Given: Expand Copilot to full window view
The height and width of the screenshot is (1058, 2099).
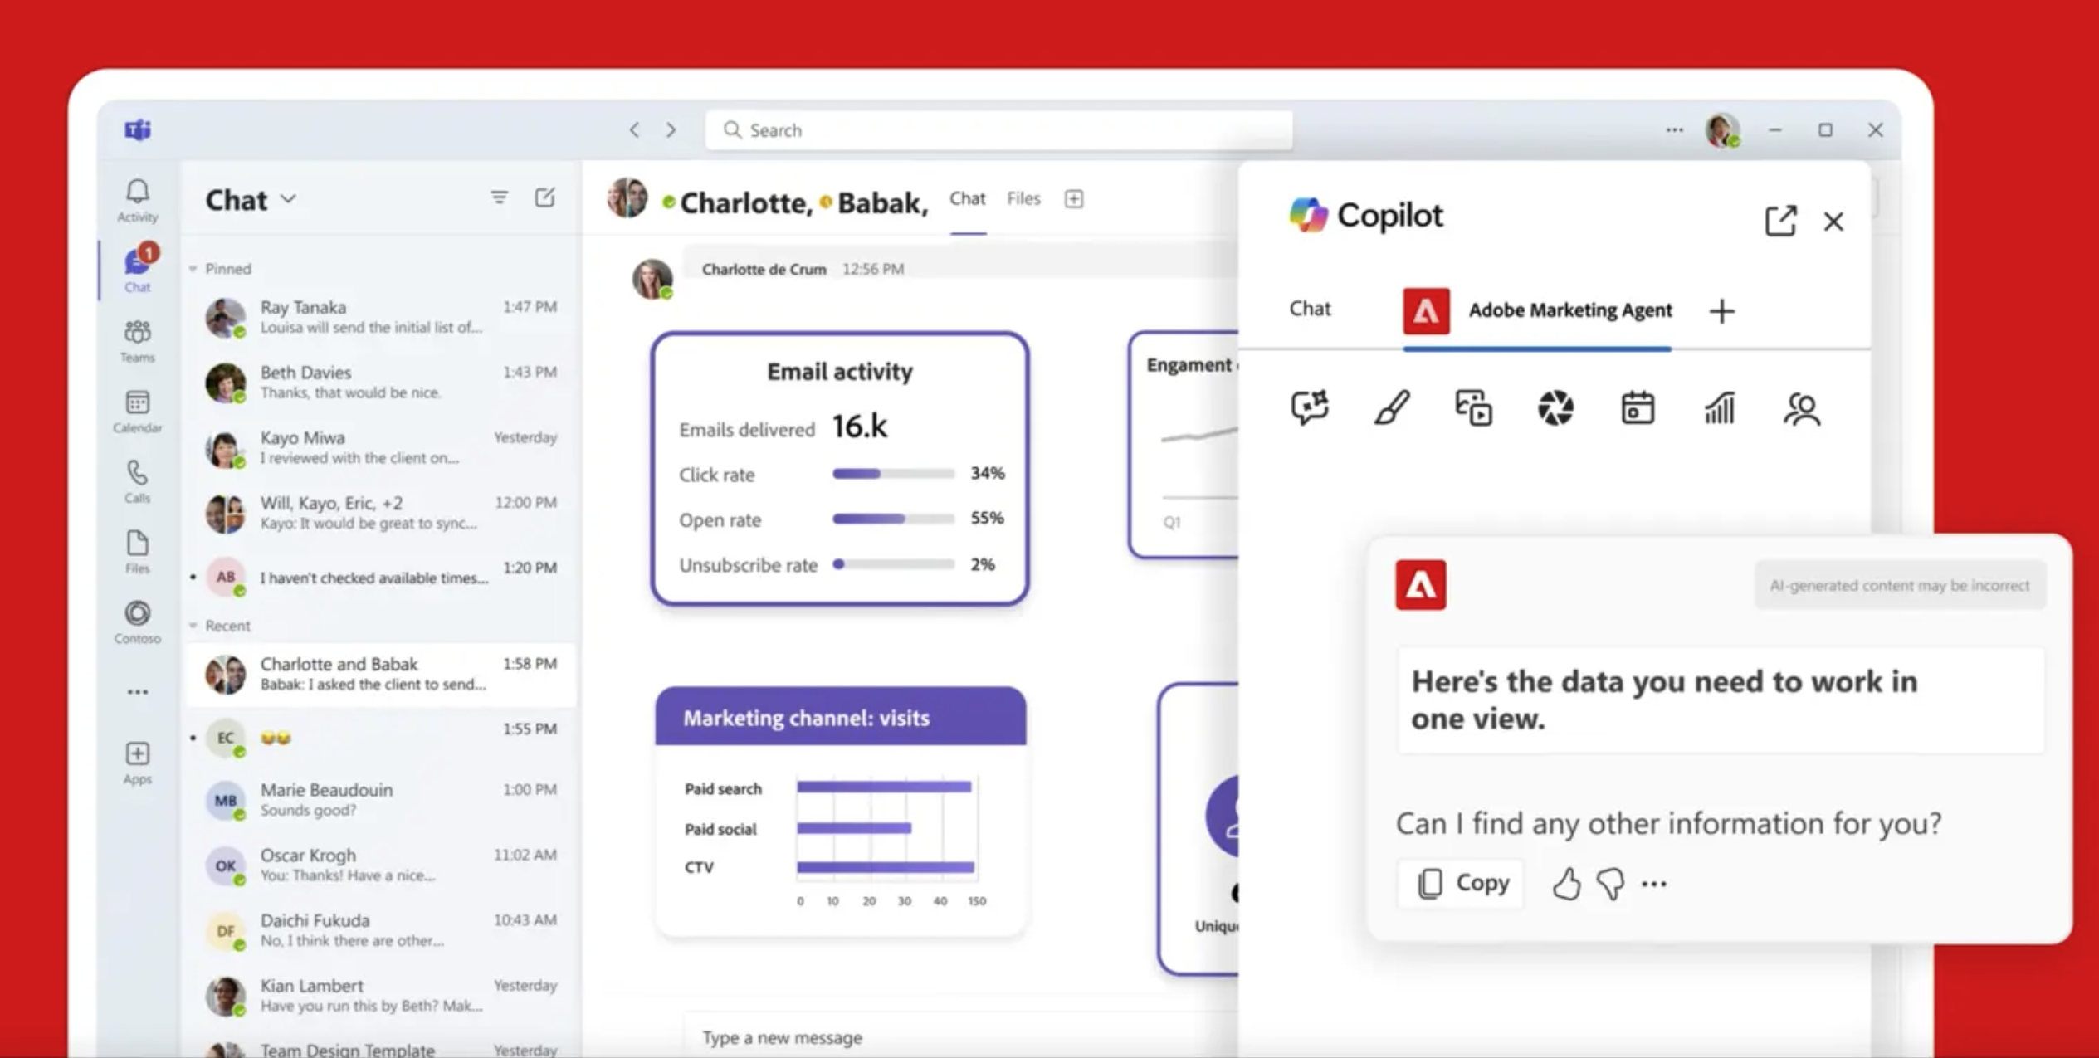Looking at the screenshot, I should (1784, 220).
